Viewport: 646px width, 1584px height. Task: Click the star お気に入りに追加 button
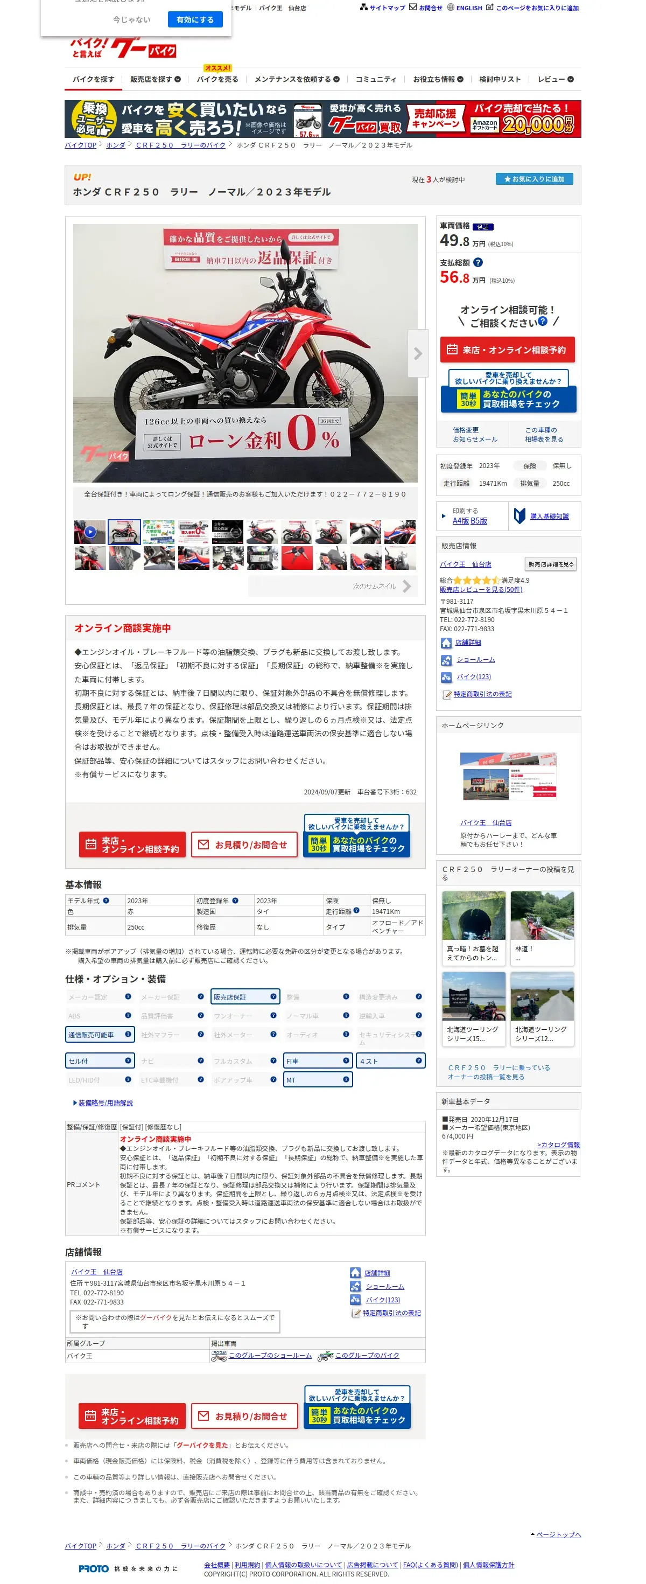tap(534, 179)
